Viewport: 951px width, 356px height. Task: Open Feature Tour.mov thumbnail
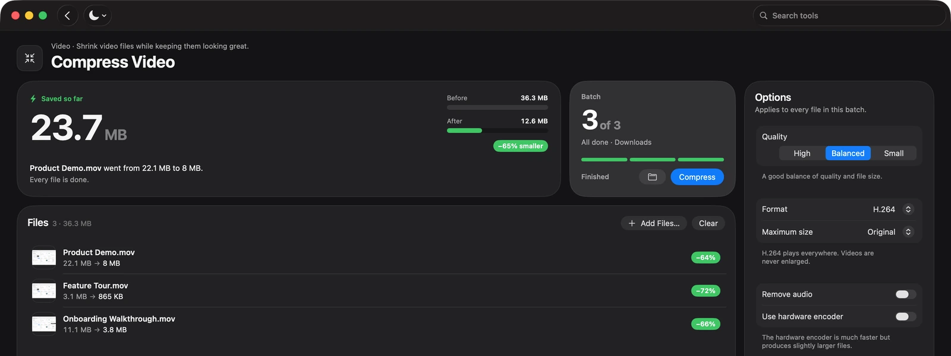click(x=44, y=291)
